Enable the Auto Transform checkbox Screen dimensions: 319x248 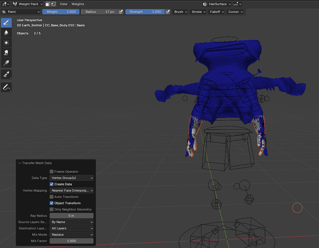[52, 197]
